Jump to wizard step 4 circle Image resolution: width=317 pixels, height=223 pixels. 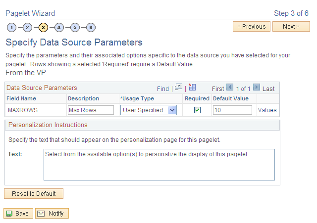click(59, 28)
